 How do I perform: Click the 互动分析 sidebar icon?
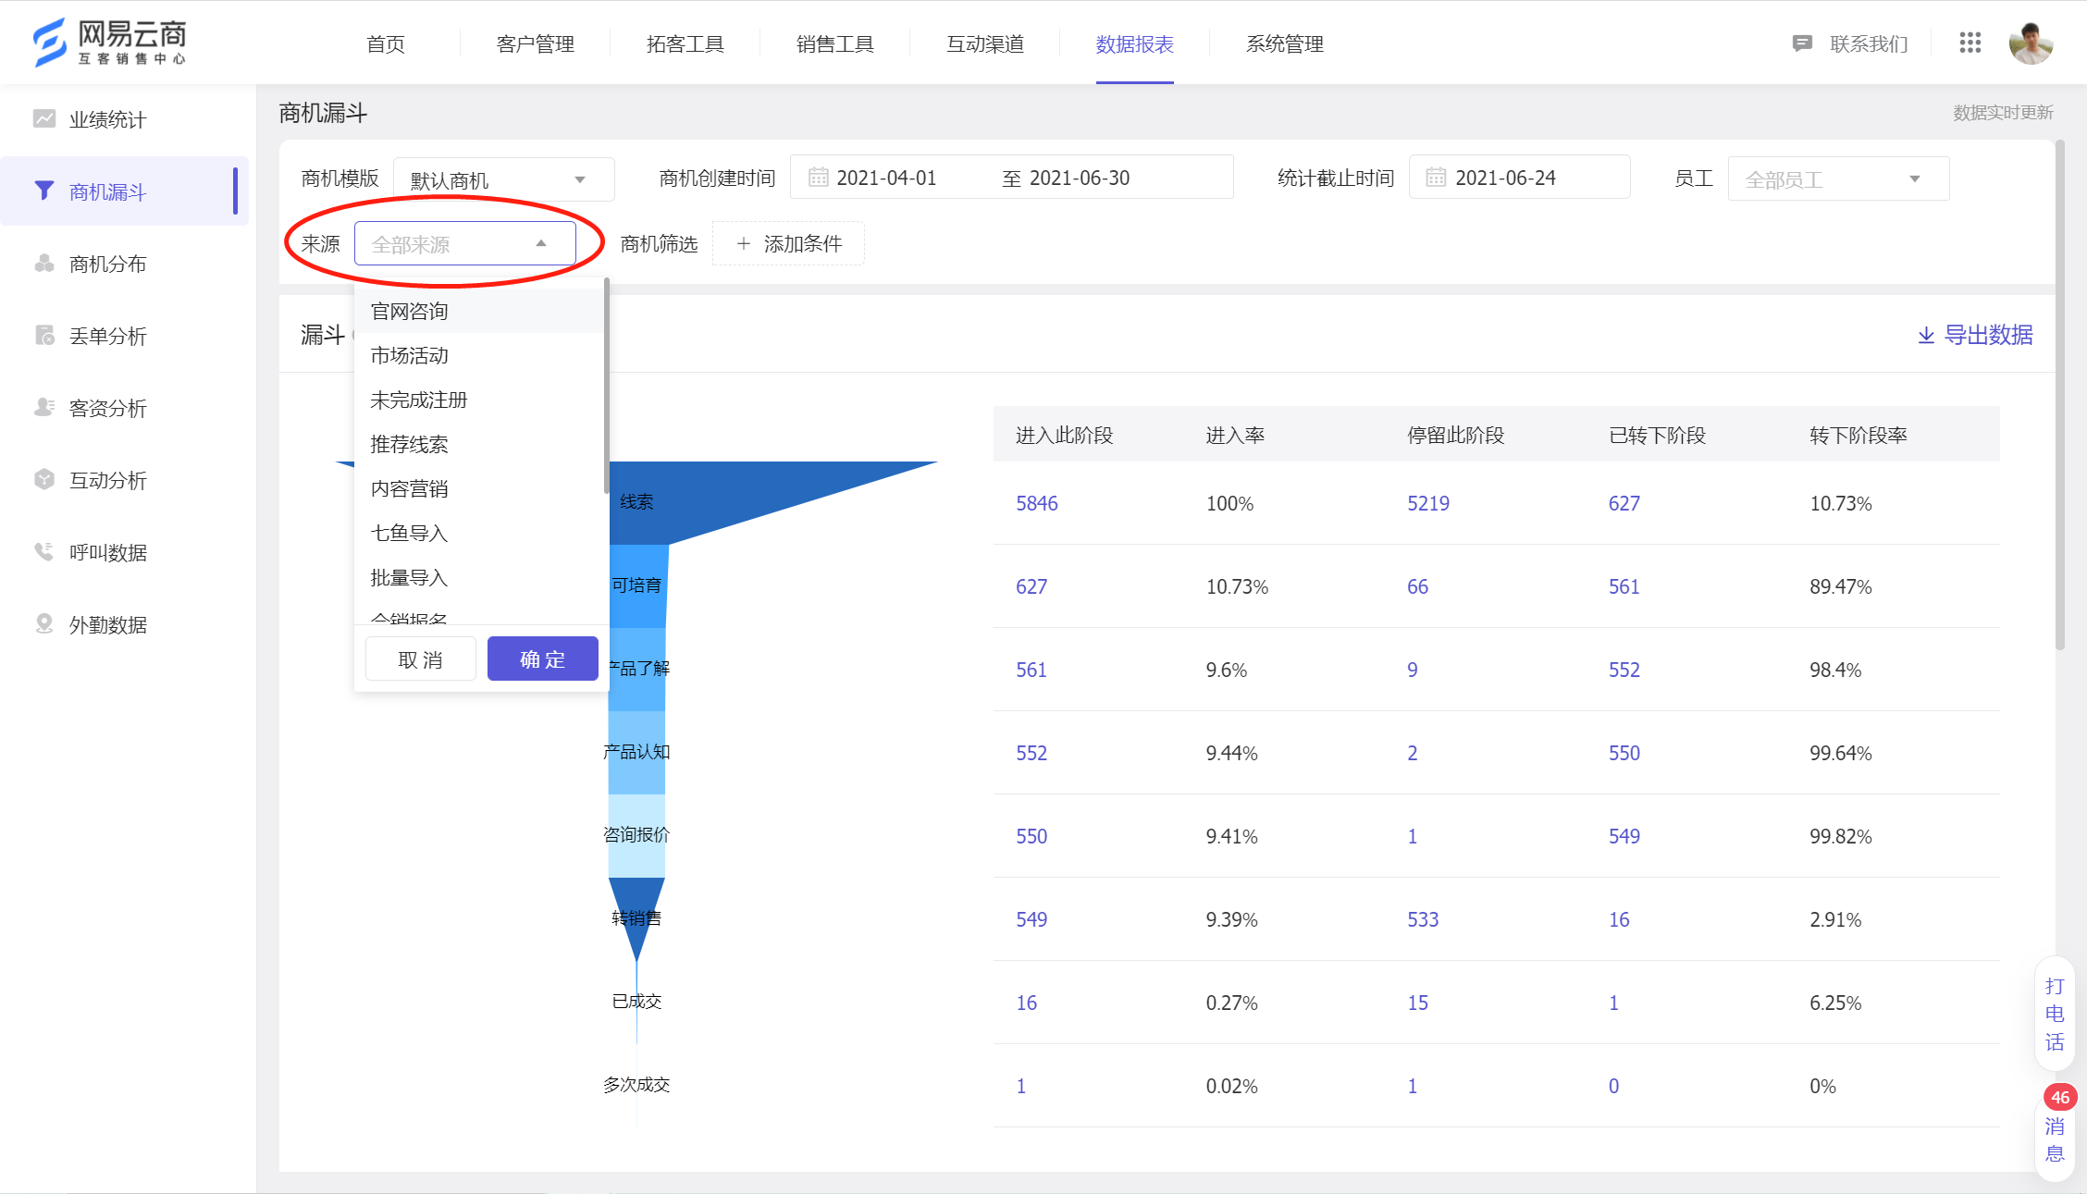(44, 479)
